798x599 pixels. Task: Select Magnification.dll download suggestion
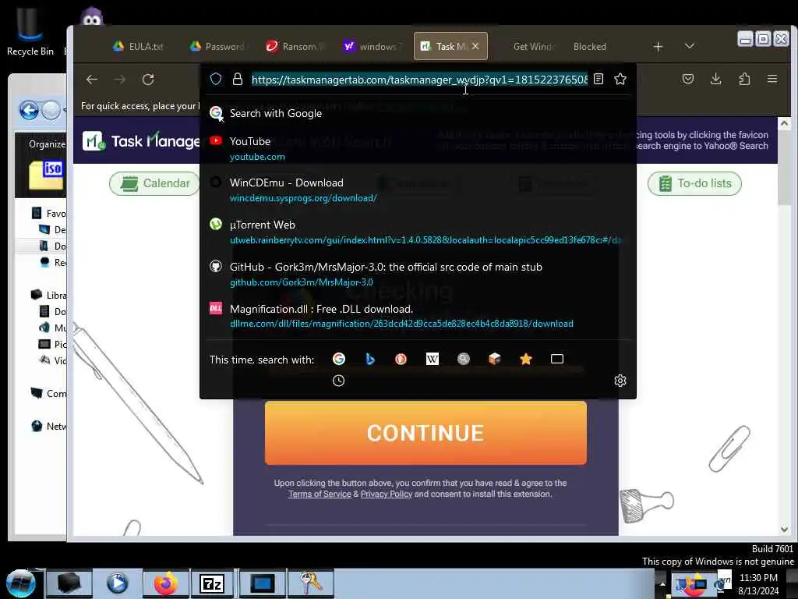pos(418,316)
